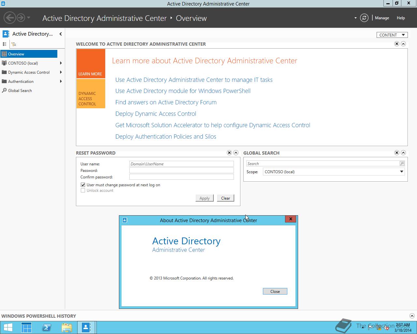Expand Windows PowerShell History panel
This screenshot has height=334, width=417.
(412, 316)
